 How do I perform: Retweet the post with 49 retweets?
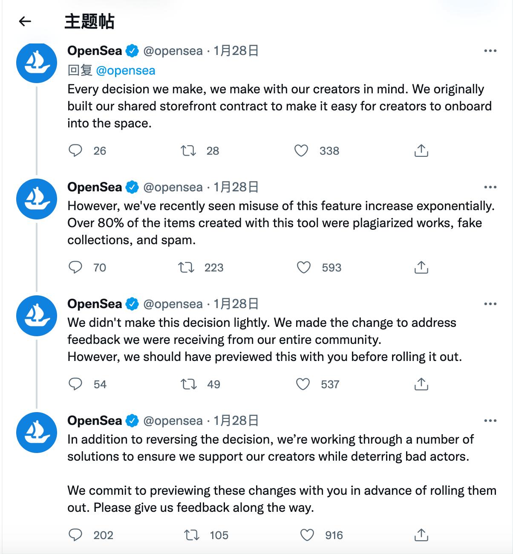tap(188, 384)
